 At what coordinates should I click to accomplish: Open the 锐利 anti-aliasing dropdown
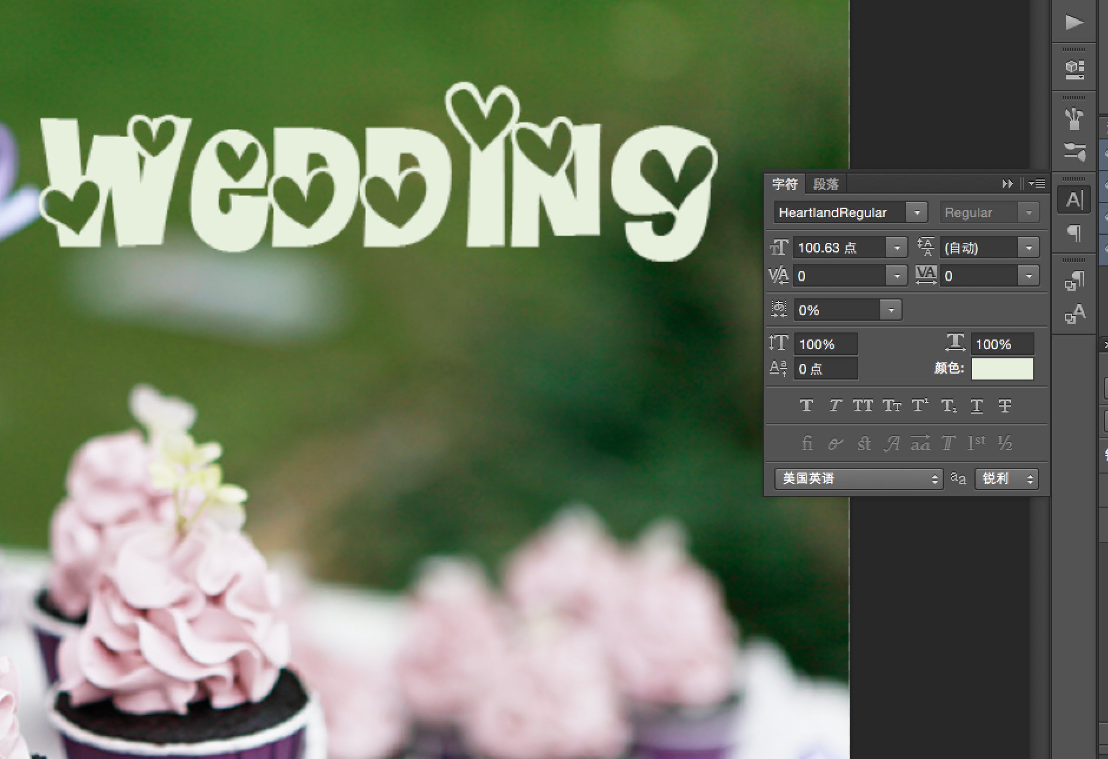(x=1007, y=478)
